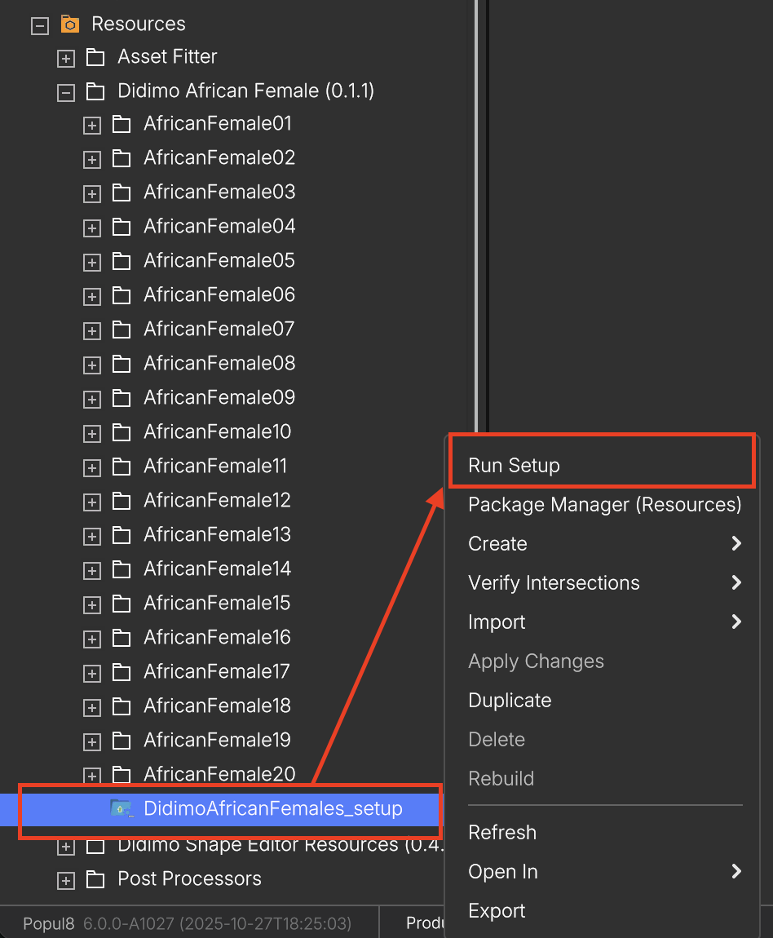Viewport: 773px width, 938px height.
Task: Open Package Manager (Resources) menu entry
Action: coord(602,504)
